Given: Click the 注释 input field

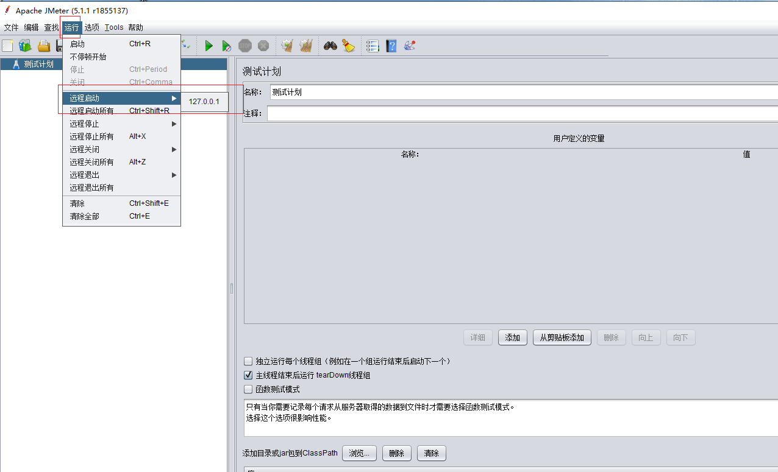Looking at the screenshot, I should click(x=523, y=113).
